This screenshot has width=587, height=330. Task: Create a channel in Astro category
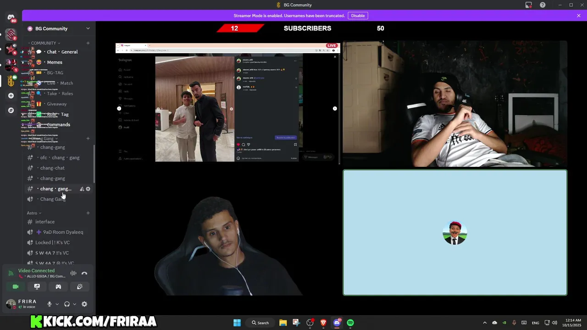pos(88,213)
